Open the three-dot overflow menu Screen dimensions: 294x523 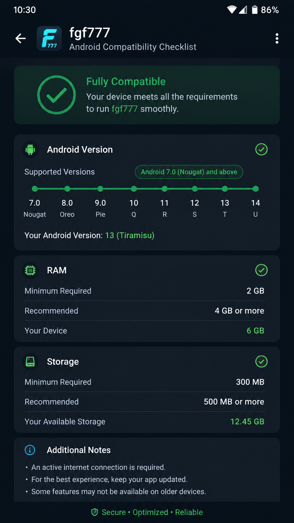point(277,38)
